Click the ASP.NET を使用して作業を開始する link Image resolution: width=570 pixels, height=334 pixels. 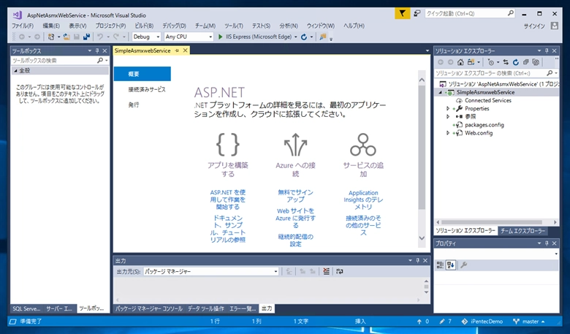[227, 200]
